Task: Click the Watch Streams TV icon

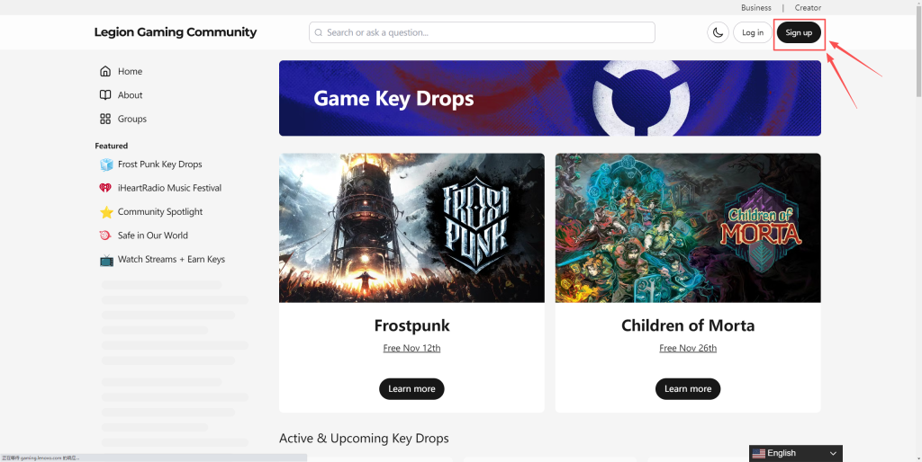Action: [106, 260]
